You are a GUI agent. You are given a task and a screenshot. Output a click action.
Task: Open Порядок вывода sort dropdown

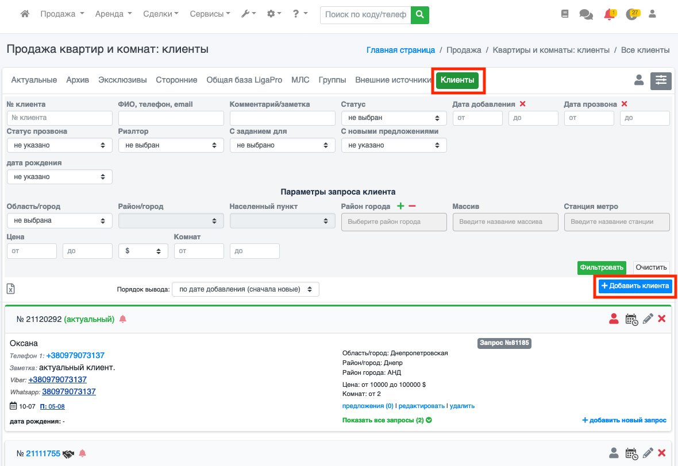[x=245, y=289]
